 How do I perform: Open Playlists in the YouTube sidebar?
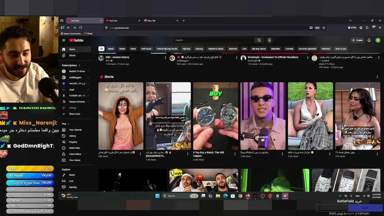coord(76,142)
